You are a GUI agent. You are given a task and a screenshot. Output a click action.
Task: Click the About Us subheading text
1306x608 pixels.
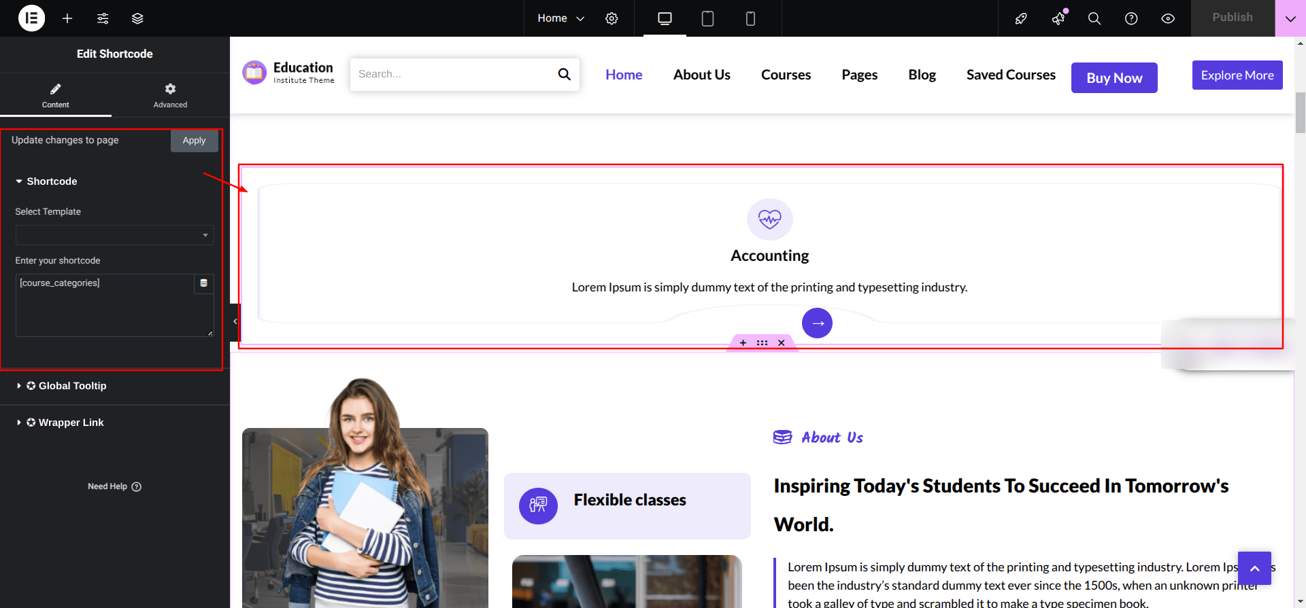(x=832, y=437)
